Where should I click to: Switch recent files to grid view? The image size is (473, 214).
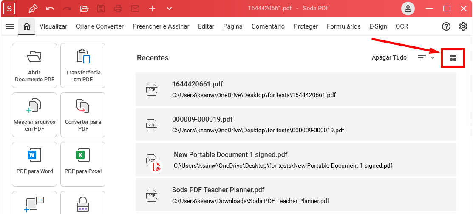tap(453, 58)
